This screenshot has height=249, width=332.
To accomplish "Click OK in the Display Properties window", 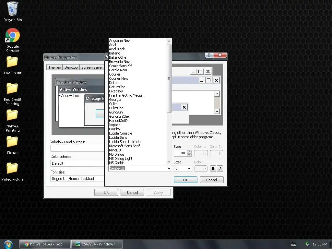I will coord(106,193).
